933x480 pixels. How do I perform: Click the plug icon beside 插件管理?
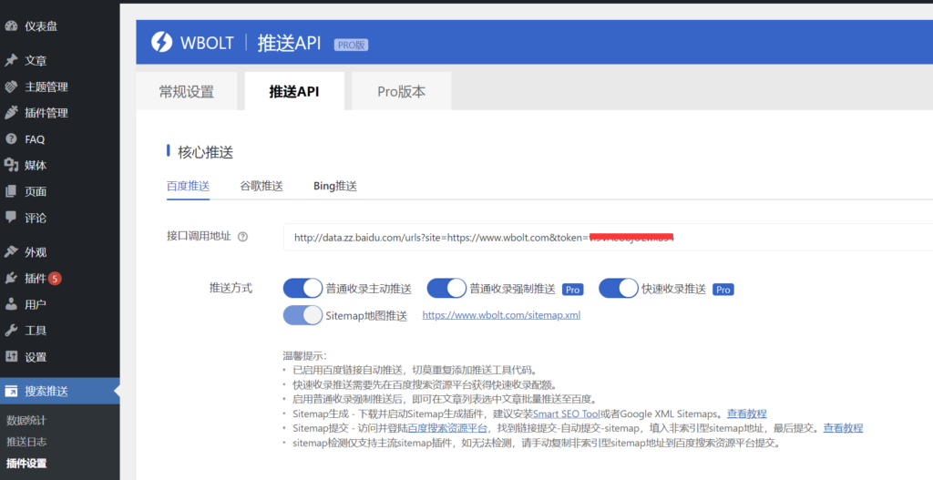pos(11,113)
